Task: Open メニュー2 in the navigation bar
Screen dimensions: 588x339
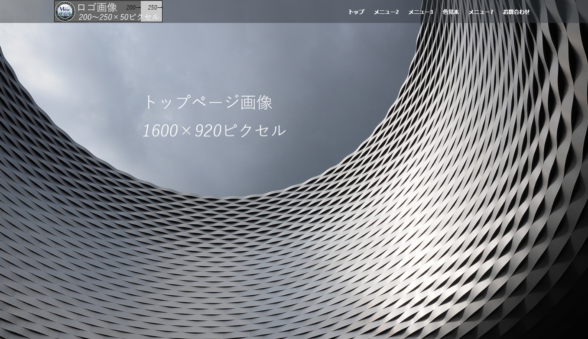Action: (386, 12)
